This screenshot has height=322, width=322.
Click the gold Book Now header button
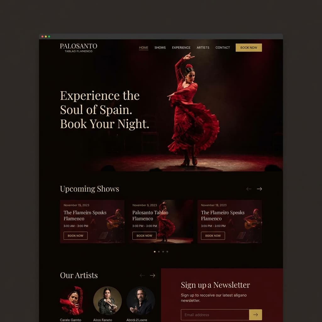[x=249, y=47]
